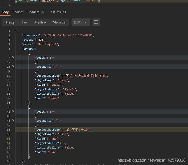Click the collapsed ellipsis after codes on line 40
The image size is (188, 165).
click(53, 112)
